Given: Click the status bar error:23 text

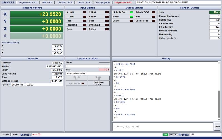Looking at the screenshot, I should click(36, 135).
